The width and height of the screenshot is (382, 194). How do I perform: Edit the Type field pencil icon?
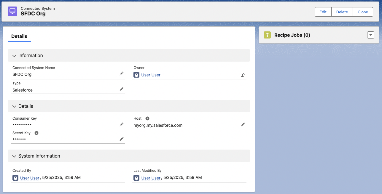point(122,89)
